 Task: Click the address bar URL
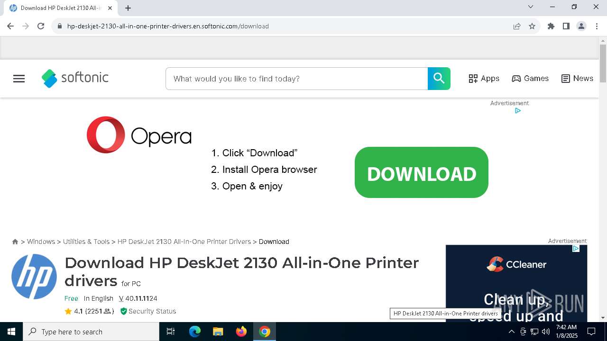pyautogui.click(x=168, y=26)
